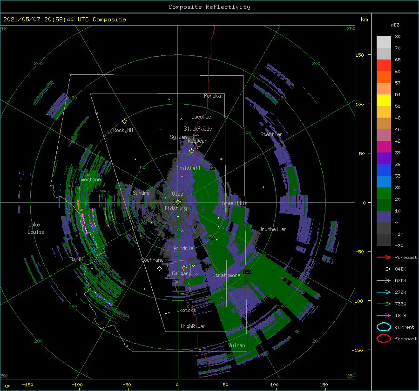Click the Sundre label

pos(141,192)
